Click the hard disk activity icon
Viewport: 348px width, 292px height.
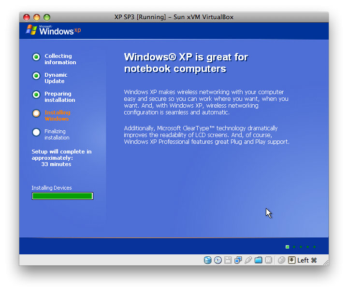pos(207,260)
